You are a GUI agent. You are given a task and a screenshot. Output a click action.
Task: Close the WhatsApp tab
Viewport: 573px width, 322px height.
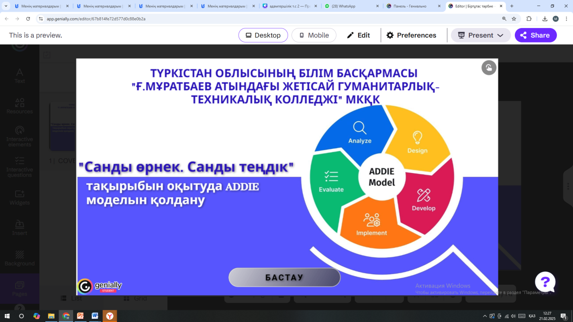pos(377,6)
